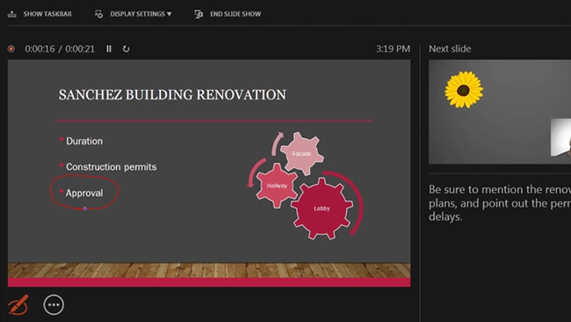Click the 3:19 PM clock text
Screen dimensions: 571x322
click(x=393, y=48)
